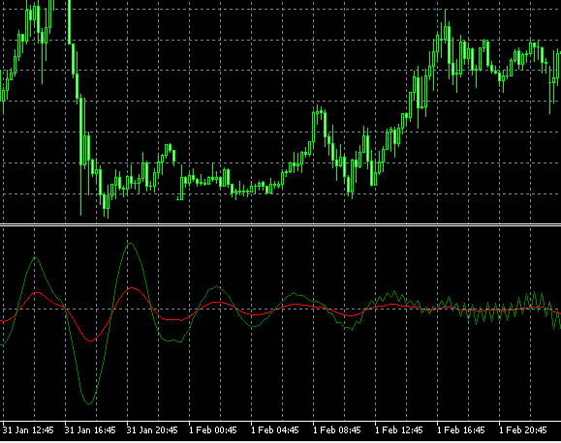Viewport: 561px width, 443px height.
Task: Click the 1 Feb 04:45 time label
Action: click(275, 429)
